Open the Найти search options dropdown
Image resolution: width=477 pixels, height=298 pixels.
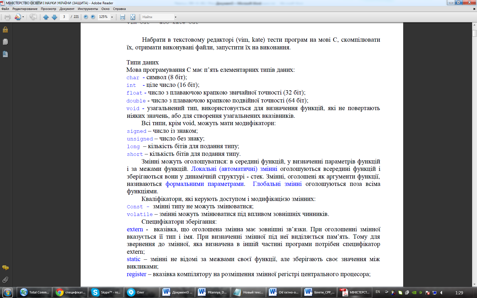click(175, 17)
